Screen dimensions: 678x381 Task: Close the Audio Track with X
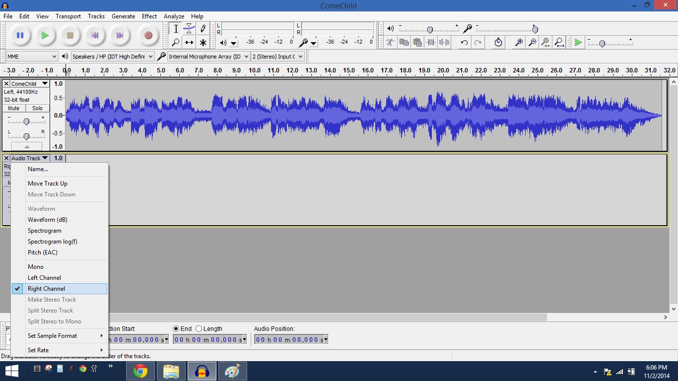6,158
